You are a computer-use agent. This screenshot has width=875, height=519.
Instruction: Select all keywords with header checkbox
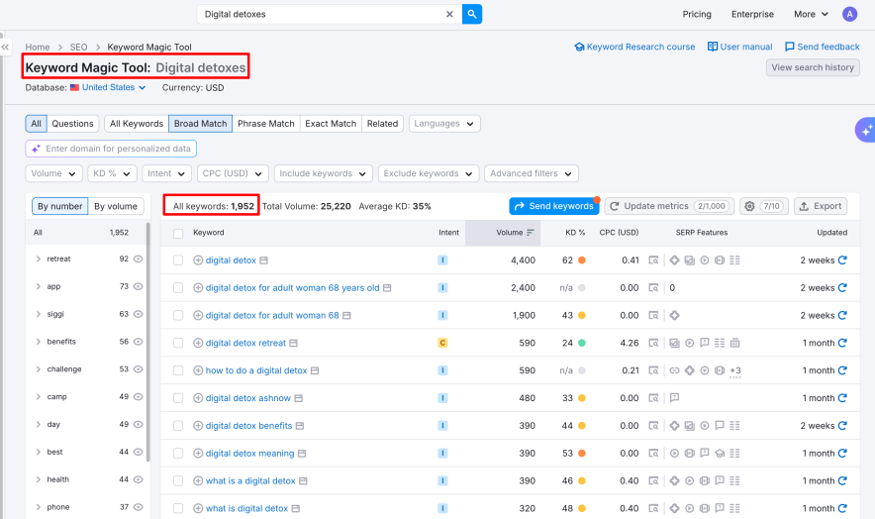pyautogui.click(x=178, y=234)
